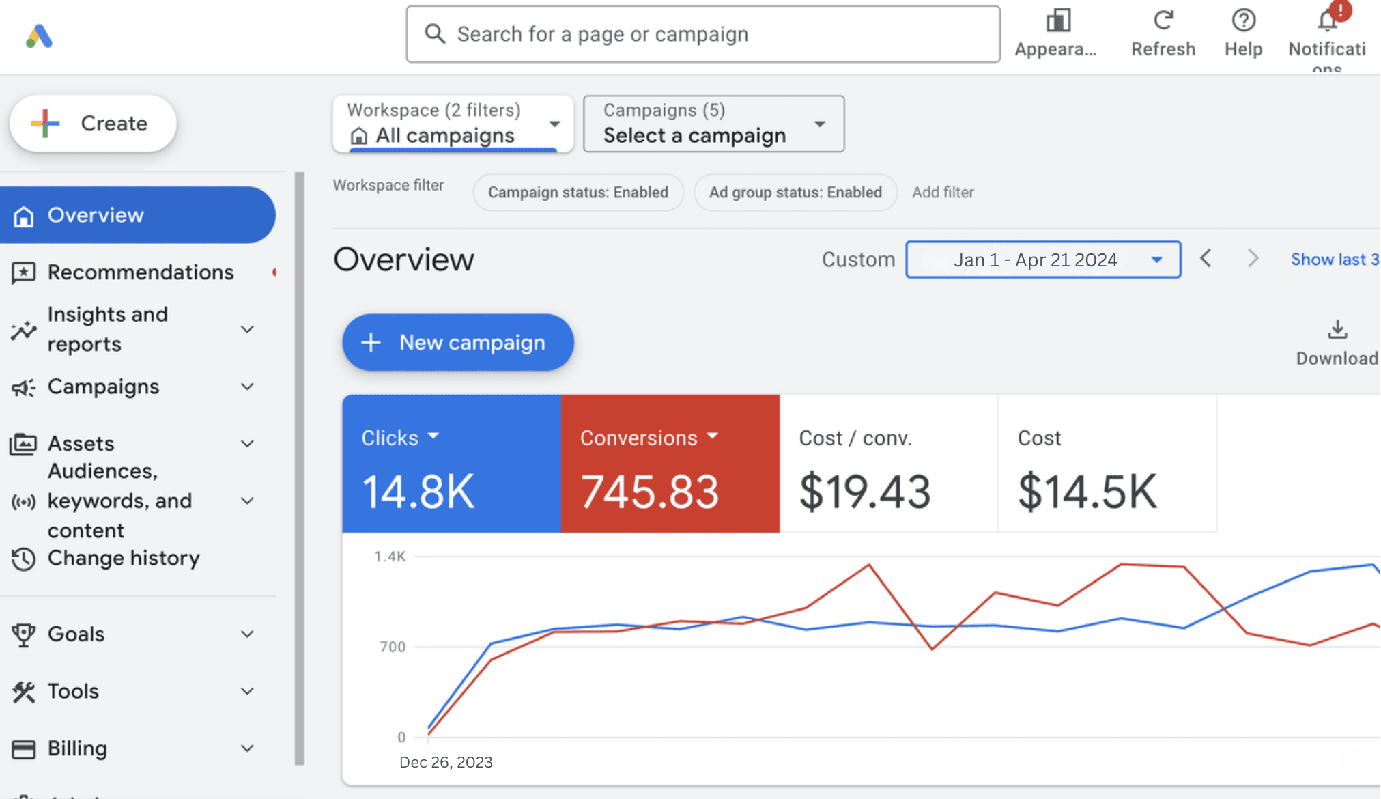The image size is (1381, 799).
Task: Expand the Insights and reports menu
Action: 246,329
